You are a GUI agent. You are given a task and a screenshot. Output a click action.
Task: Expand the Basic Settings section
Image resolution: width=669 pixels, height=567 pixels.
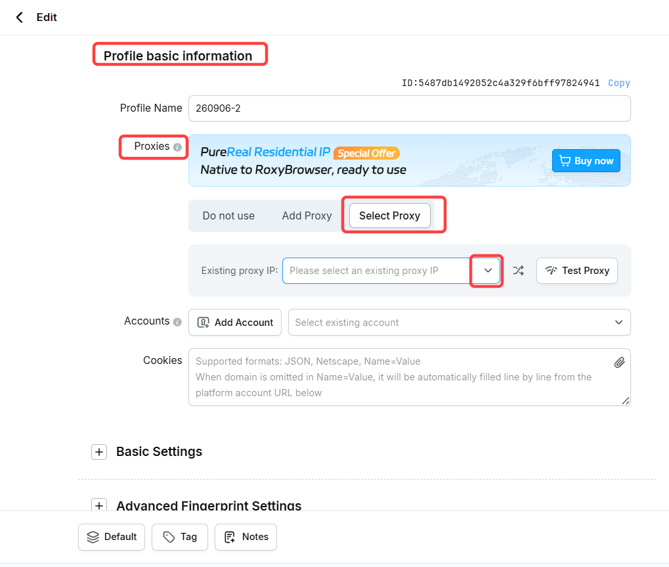(x=99, y=452)
